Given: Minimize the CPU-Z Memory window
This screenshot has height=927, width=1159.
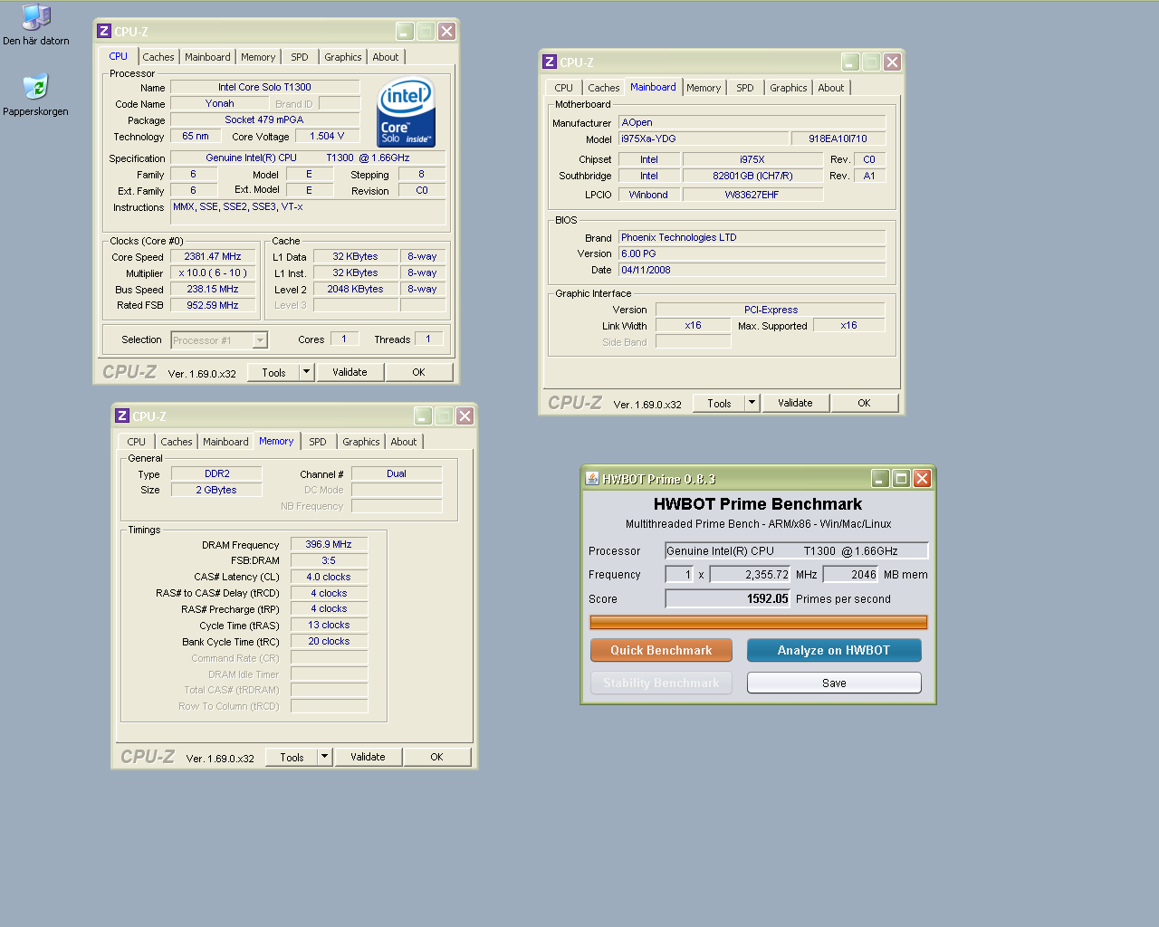Looking at the screenshot, I should (x=423, y=416).
